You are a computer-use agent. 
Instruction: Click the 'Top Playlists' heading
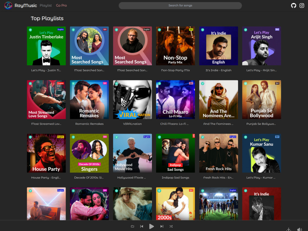pos(47,18)
